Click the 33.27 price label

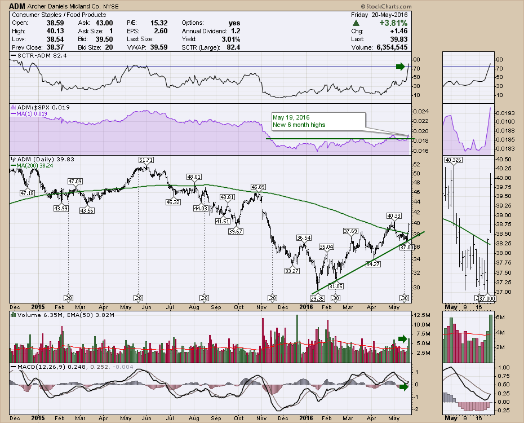click(292, 271)
